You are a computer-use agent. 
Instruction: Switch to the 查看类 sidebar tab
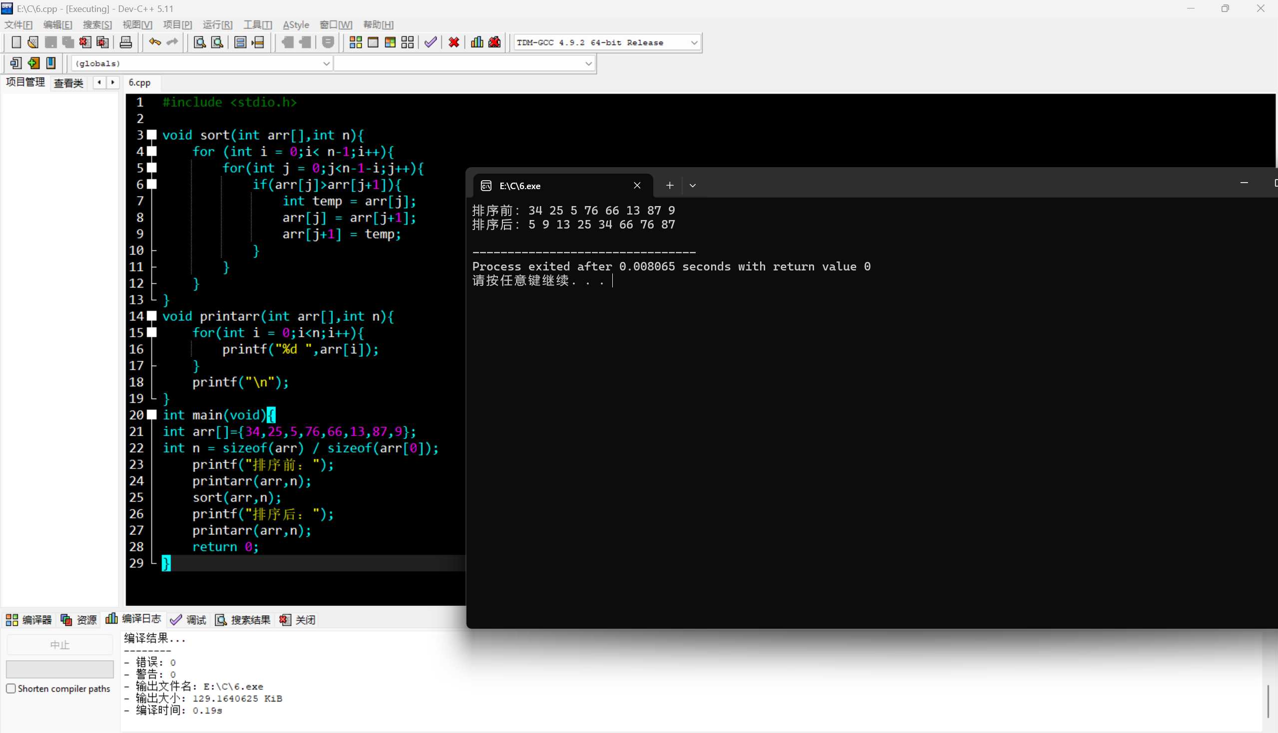68,83
